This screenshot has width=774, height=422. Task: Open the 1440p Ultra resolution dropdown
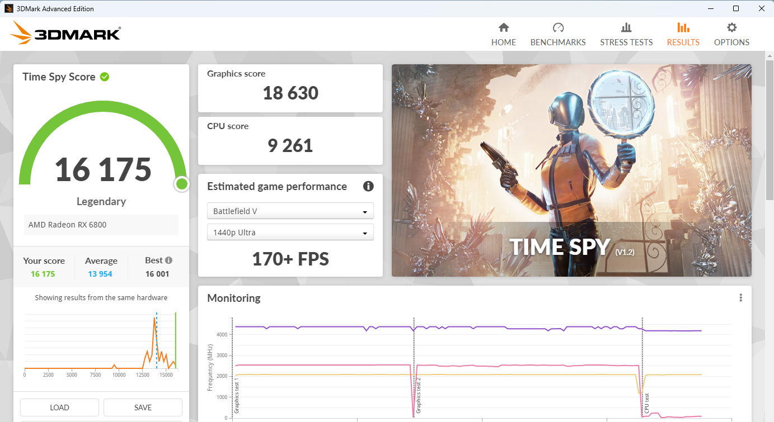290,233
